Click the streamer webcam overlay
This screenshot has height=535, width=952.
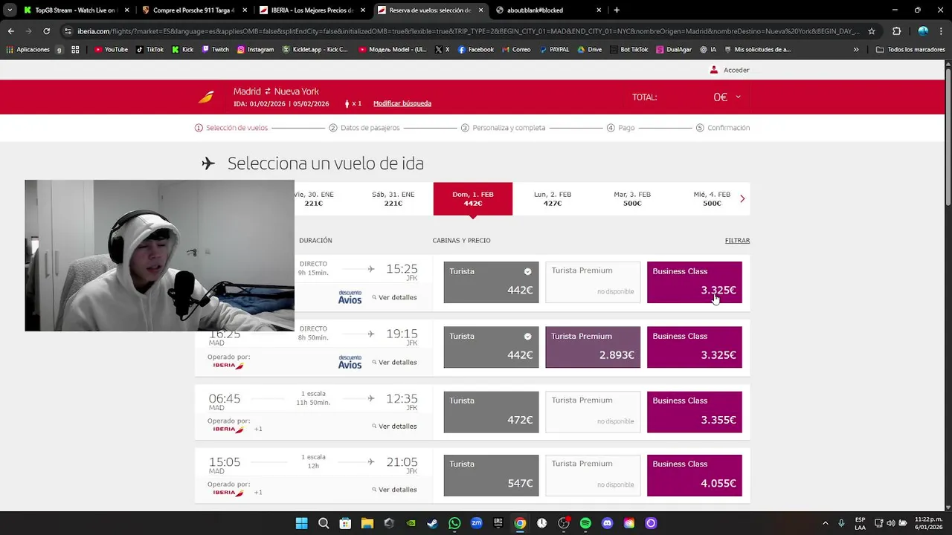pyautogui.click(x=159, y=256)
